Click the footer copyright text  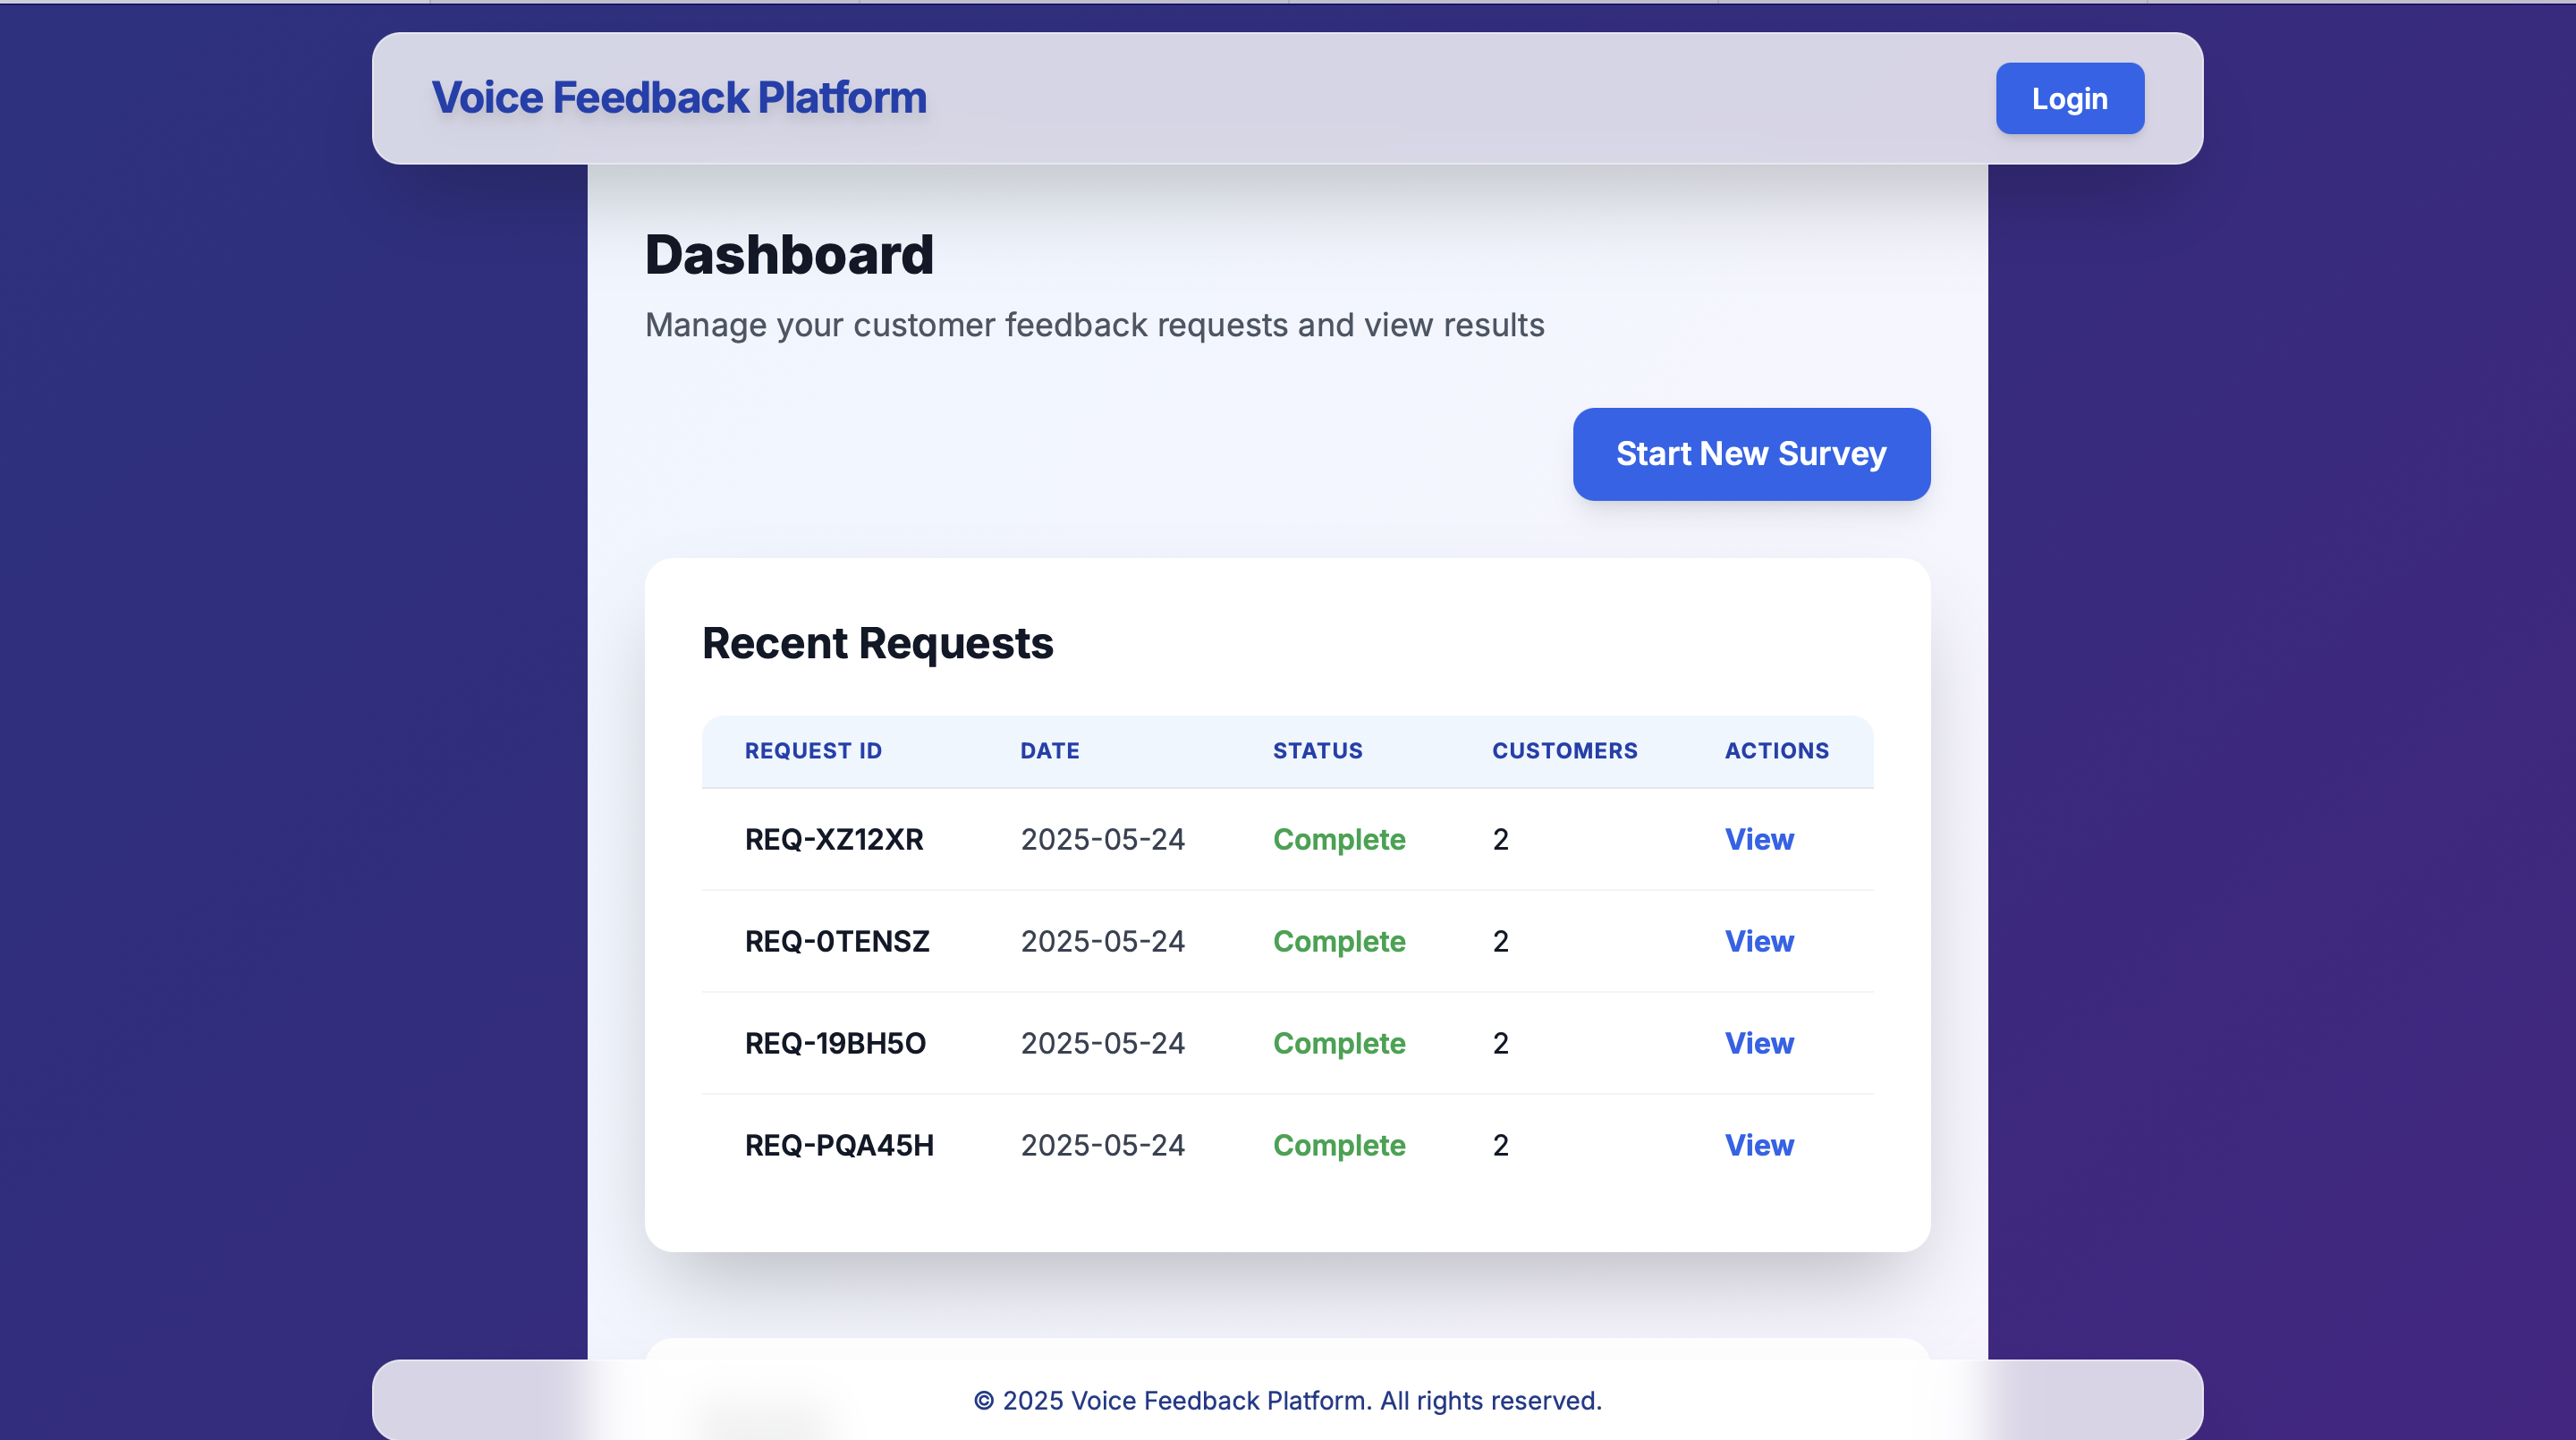click(x=1287, y=1400)
